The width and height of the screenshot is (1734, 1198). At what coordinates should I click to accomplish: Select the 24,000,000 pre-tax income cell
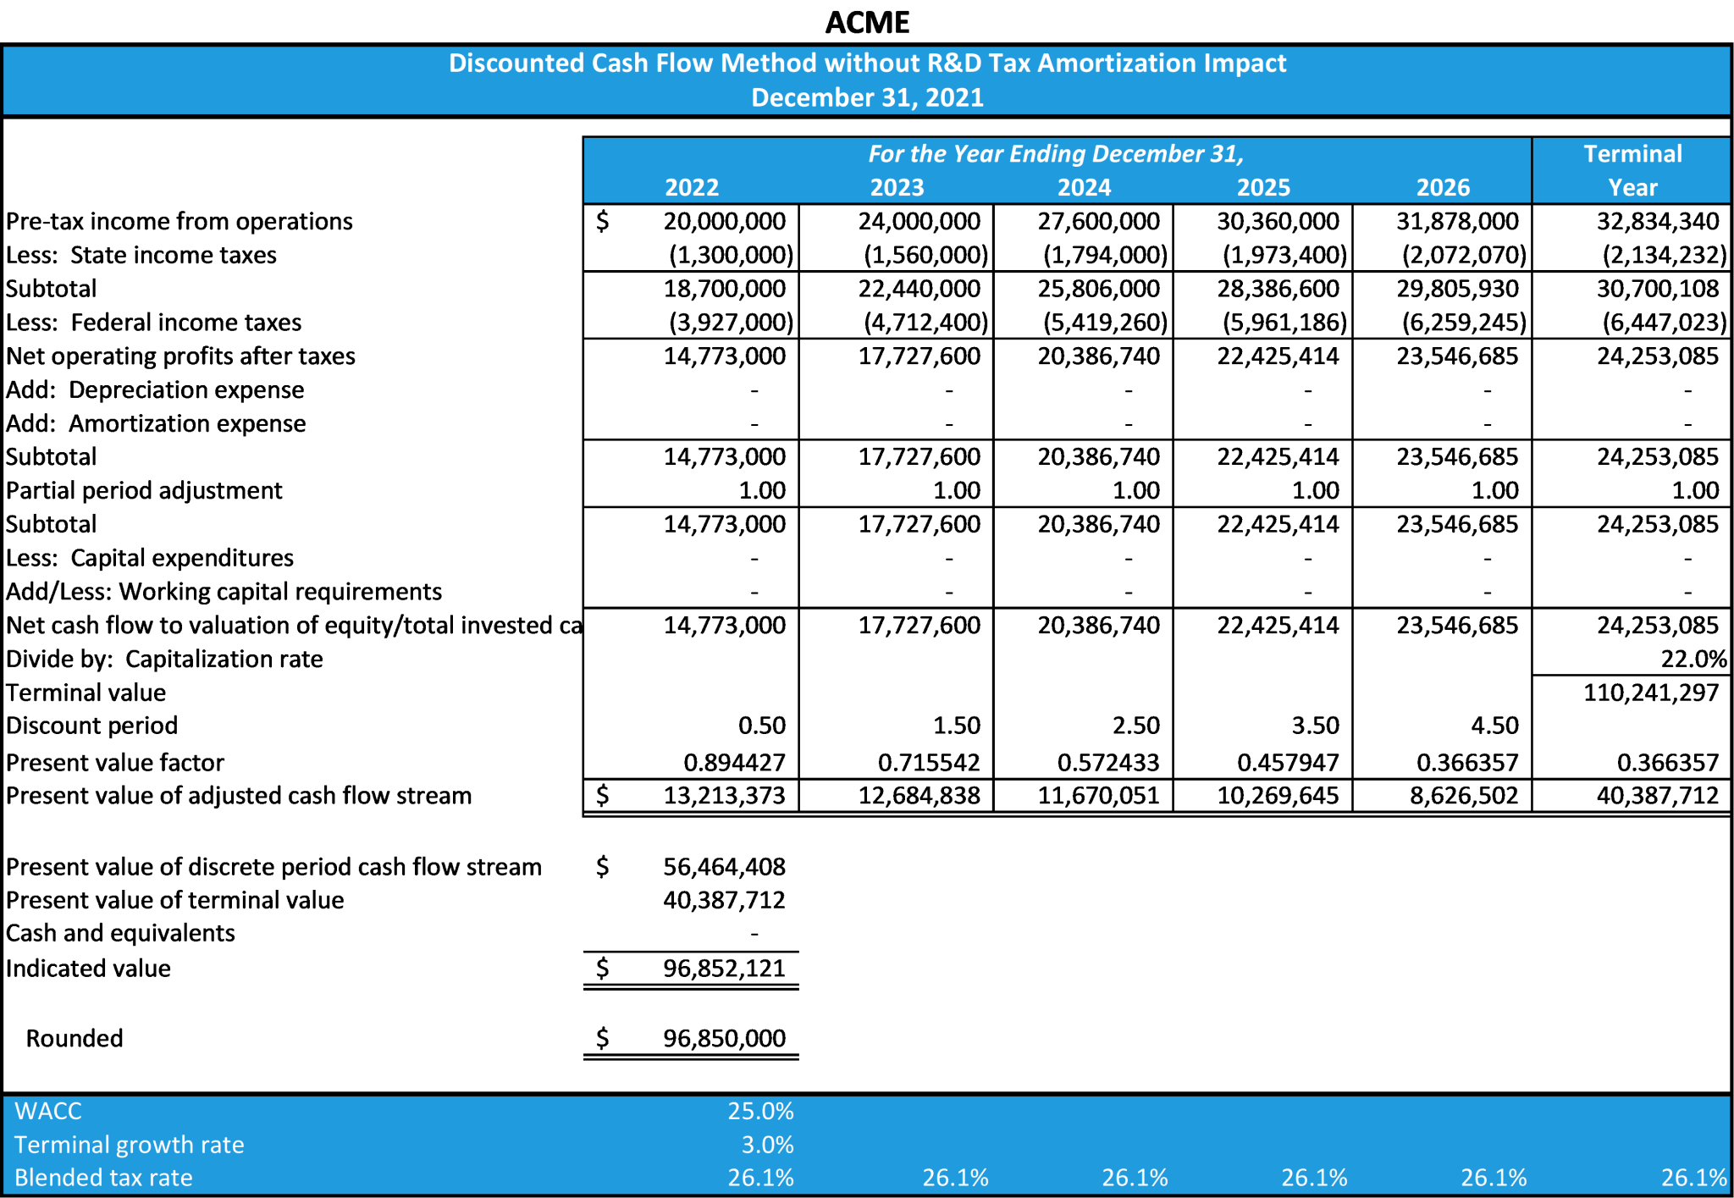(x=919, y=221)
